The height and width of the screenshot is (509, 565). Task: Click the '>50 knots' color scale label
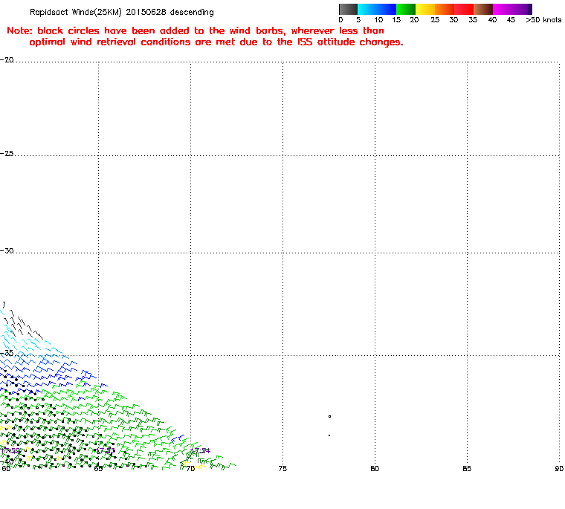[x=543, y=20]
